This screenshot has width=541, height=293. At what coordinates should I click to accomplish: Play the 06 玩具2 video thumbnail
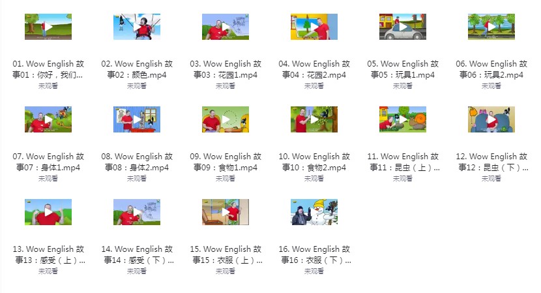click(x=491, y=27)
